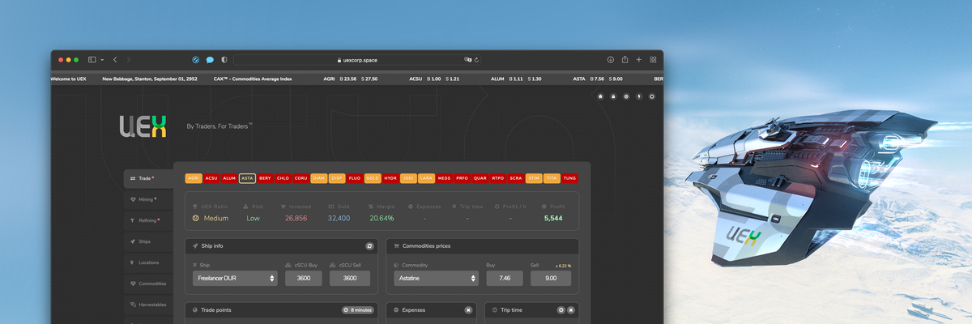The height and width of the screenshot is (324, 972).
Task: Open the Ship dropdown showing Freelancer DUR
Action: point(235,278)
